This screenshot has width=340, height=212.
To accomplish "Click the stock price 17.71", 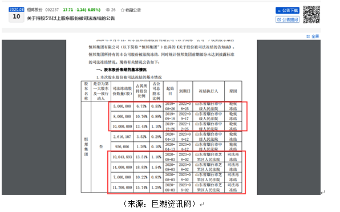I will click(x=68, y=10).
